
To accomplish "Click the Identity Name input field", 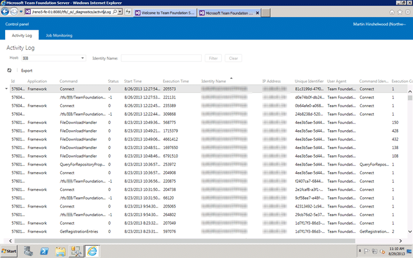I will [161, 58].
